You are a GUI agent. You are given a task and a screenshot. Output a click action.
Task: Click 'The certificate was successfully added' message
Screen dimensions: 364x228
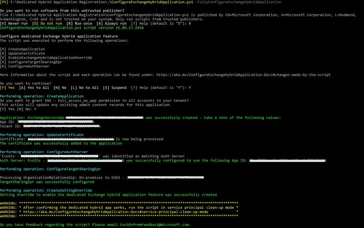tap(61, 143)
